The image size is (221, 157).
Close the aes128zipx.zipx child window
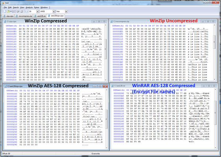(105, 86)
